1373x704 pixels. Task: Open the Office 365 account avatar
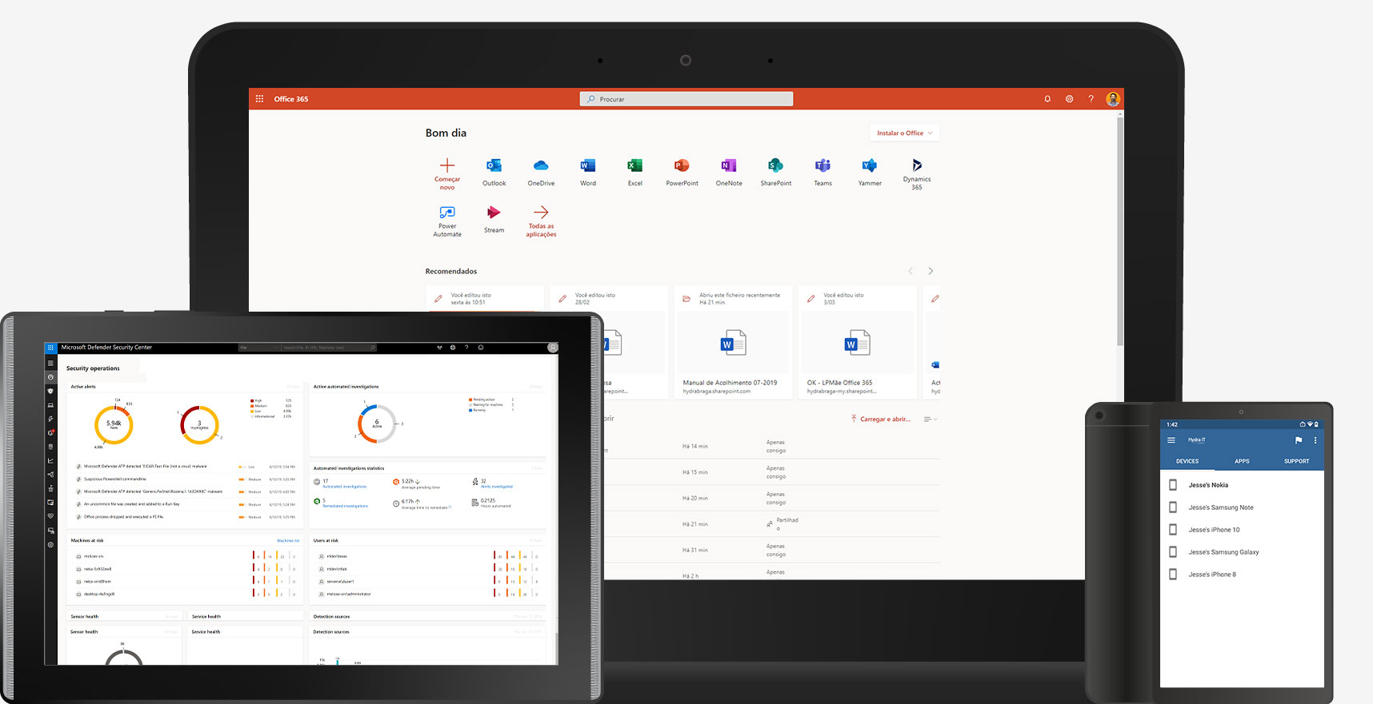coord(1113,99)
